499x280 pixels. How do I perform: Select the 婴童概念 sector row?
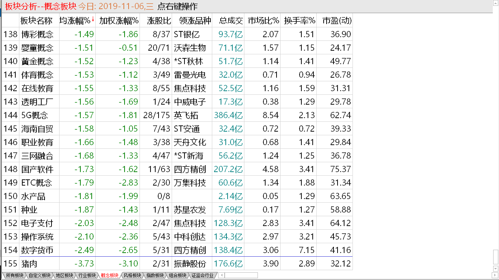coord(177,48)
